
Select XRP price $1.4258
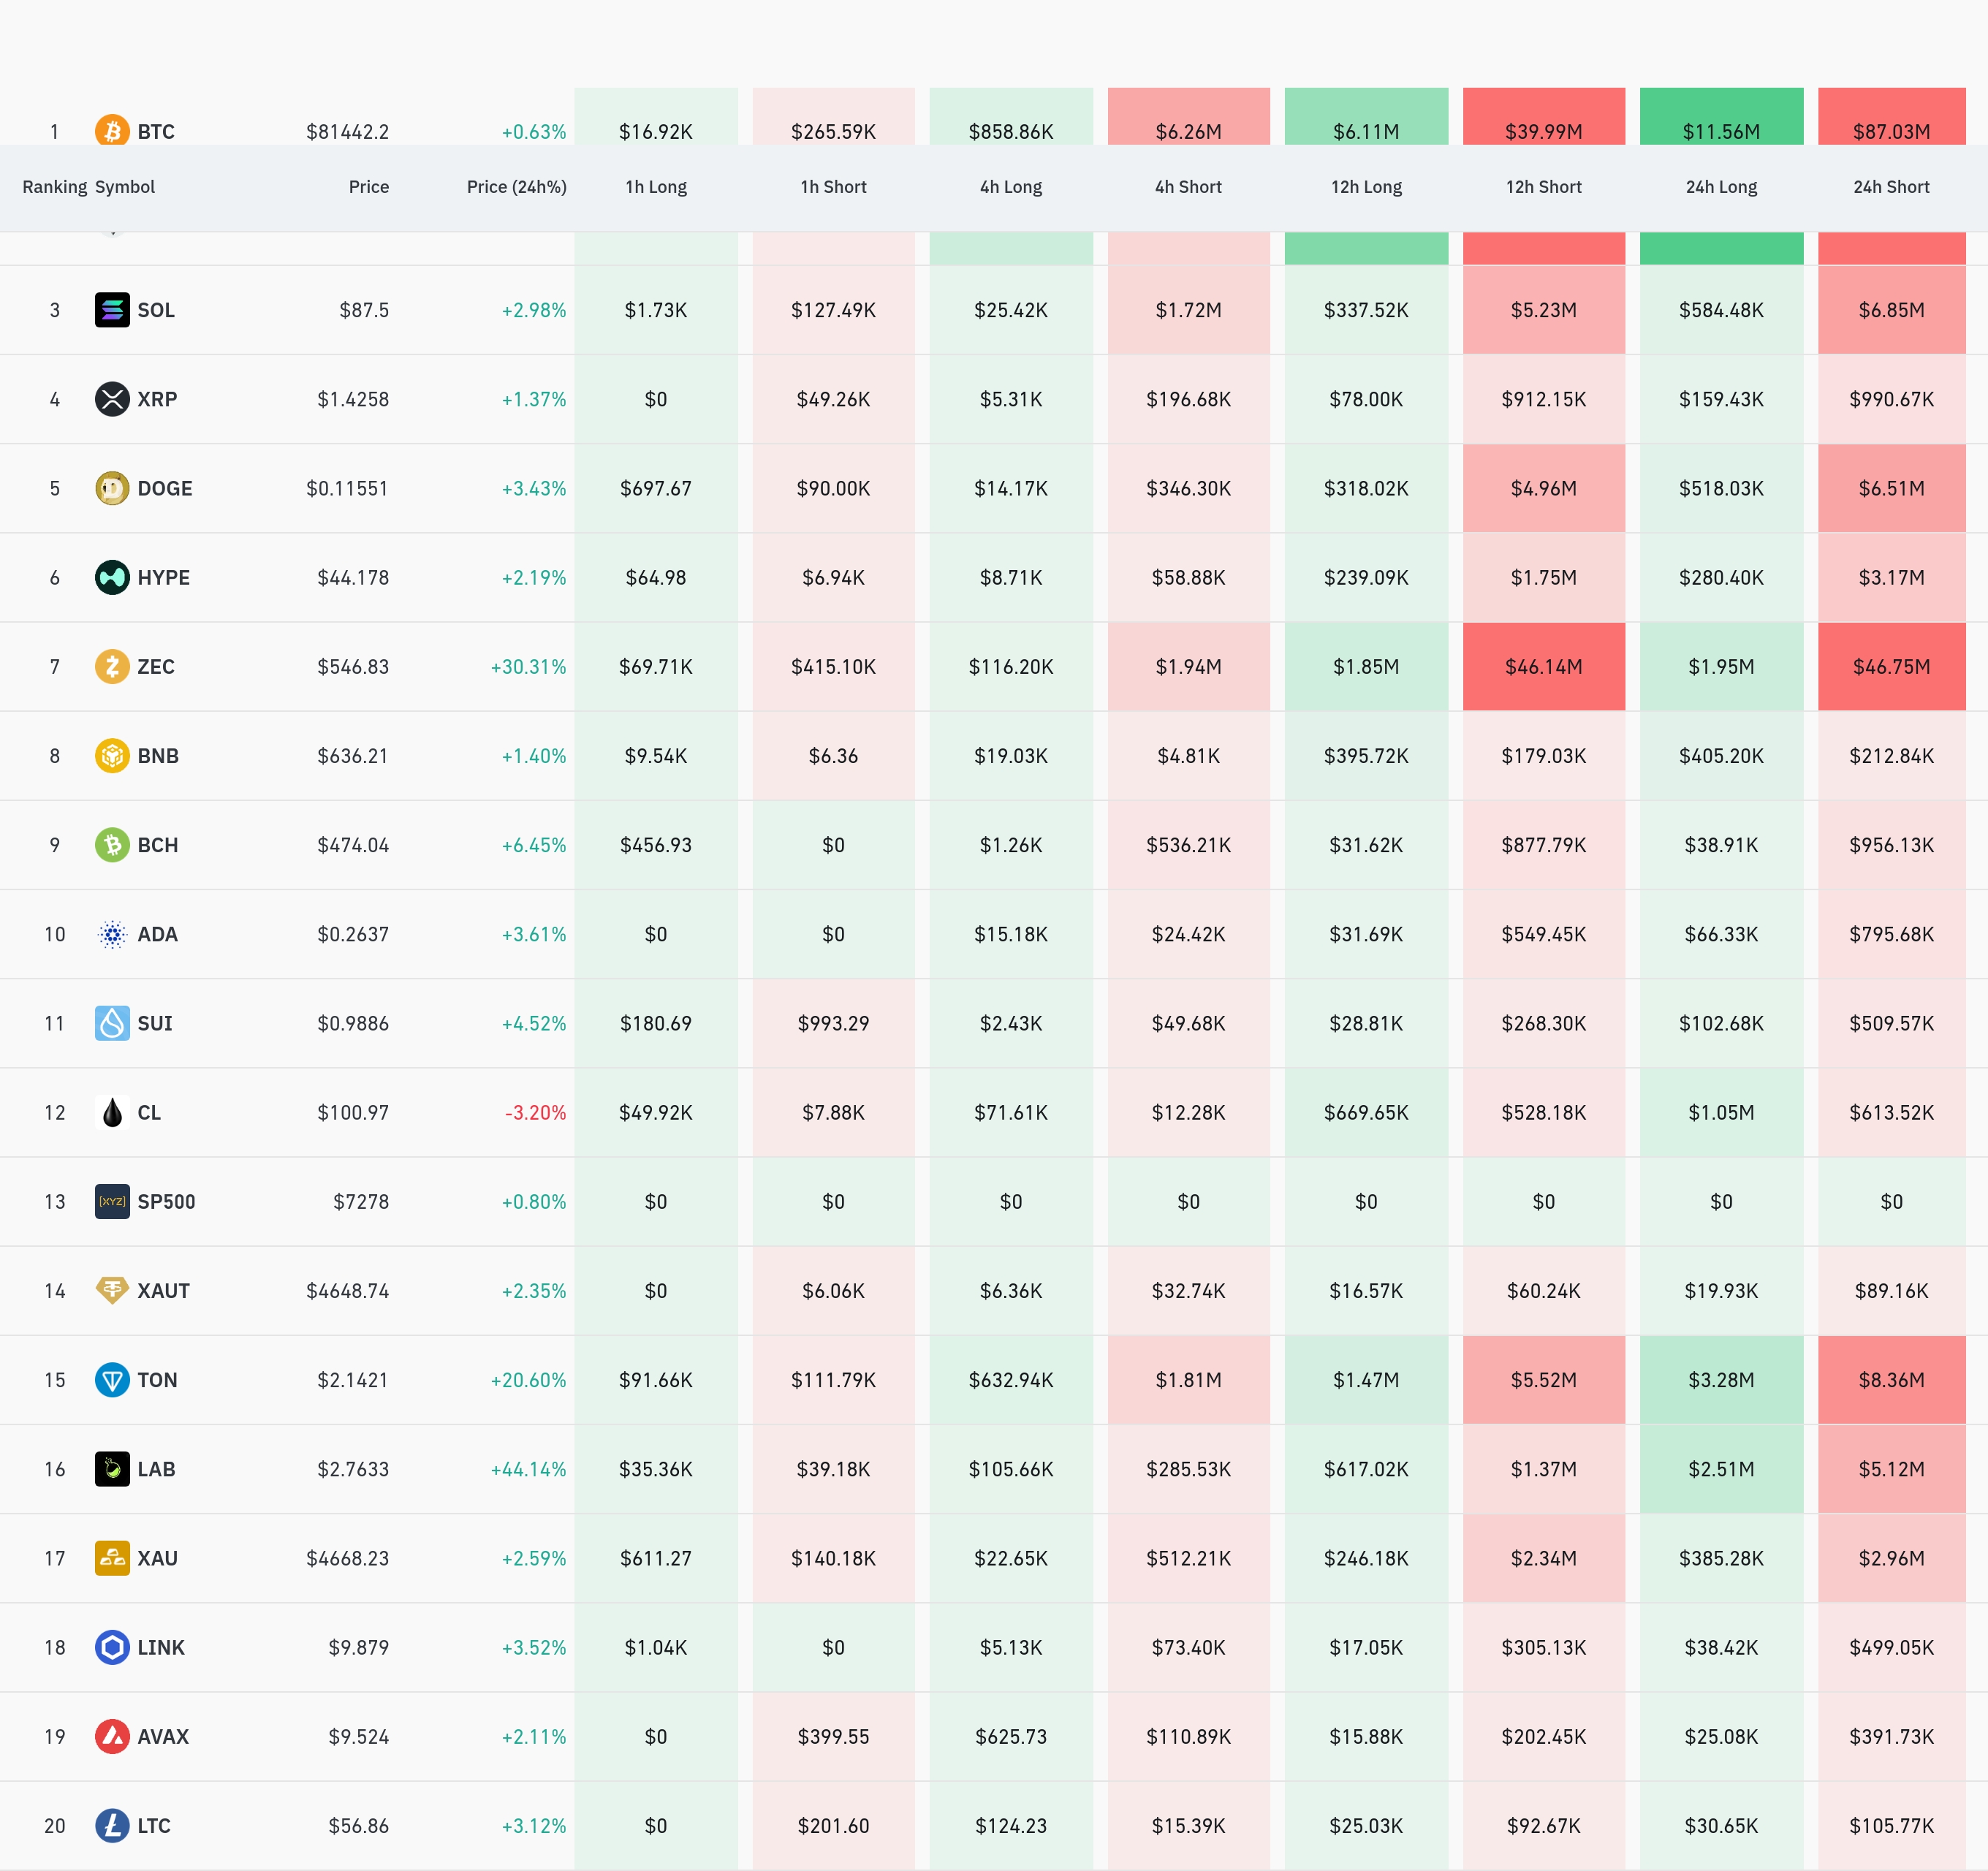(x=353, y=399)
